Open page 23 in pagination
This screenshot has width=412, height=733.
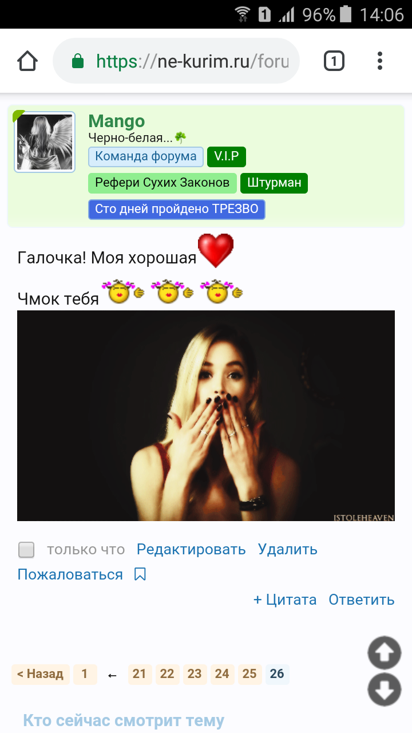point(195,674)
